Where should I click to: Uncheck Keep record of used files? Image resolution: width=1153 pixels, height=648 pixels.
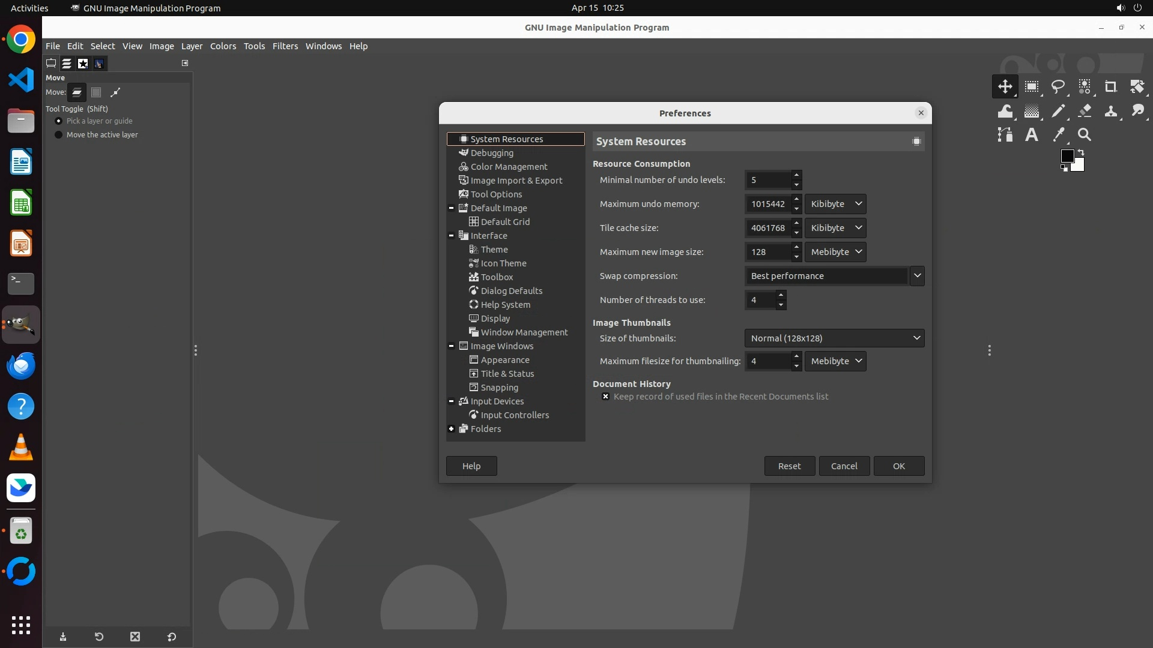605,397
